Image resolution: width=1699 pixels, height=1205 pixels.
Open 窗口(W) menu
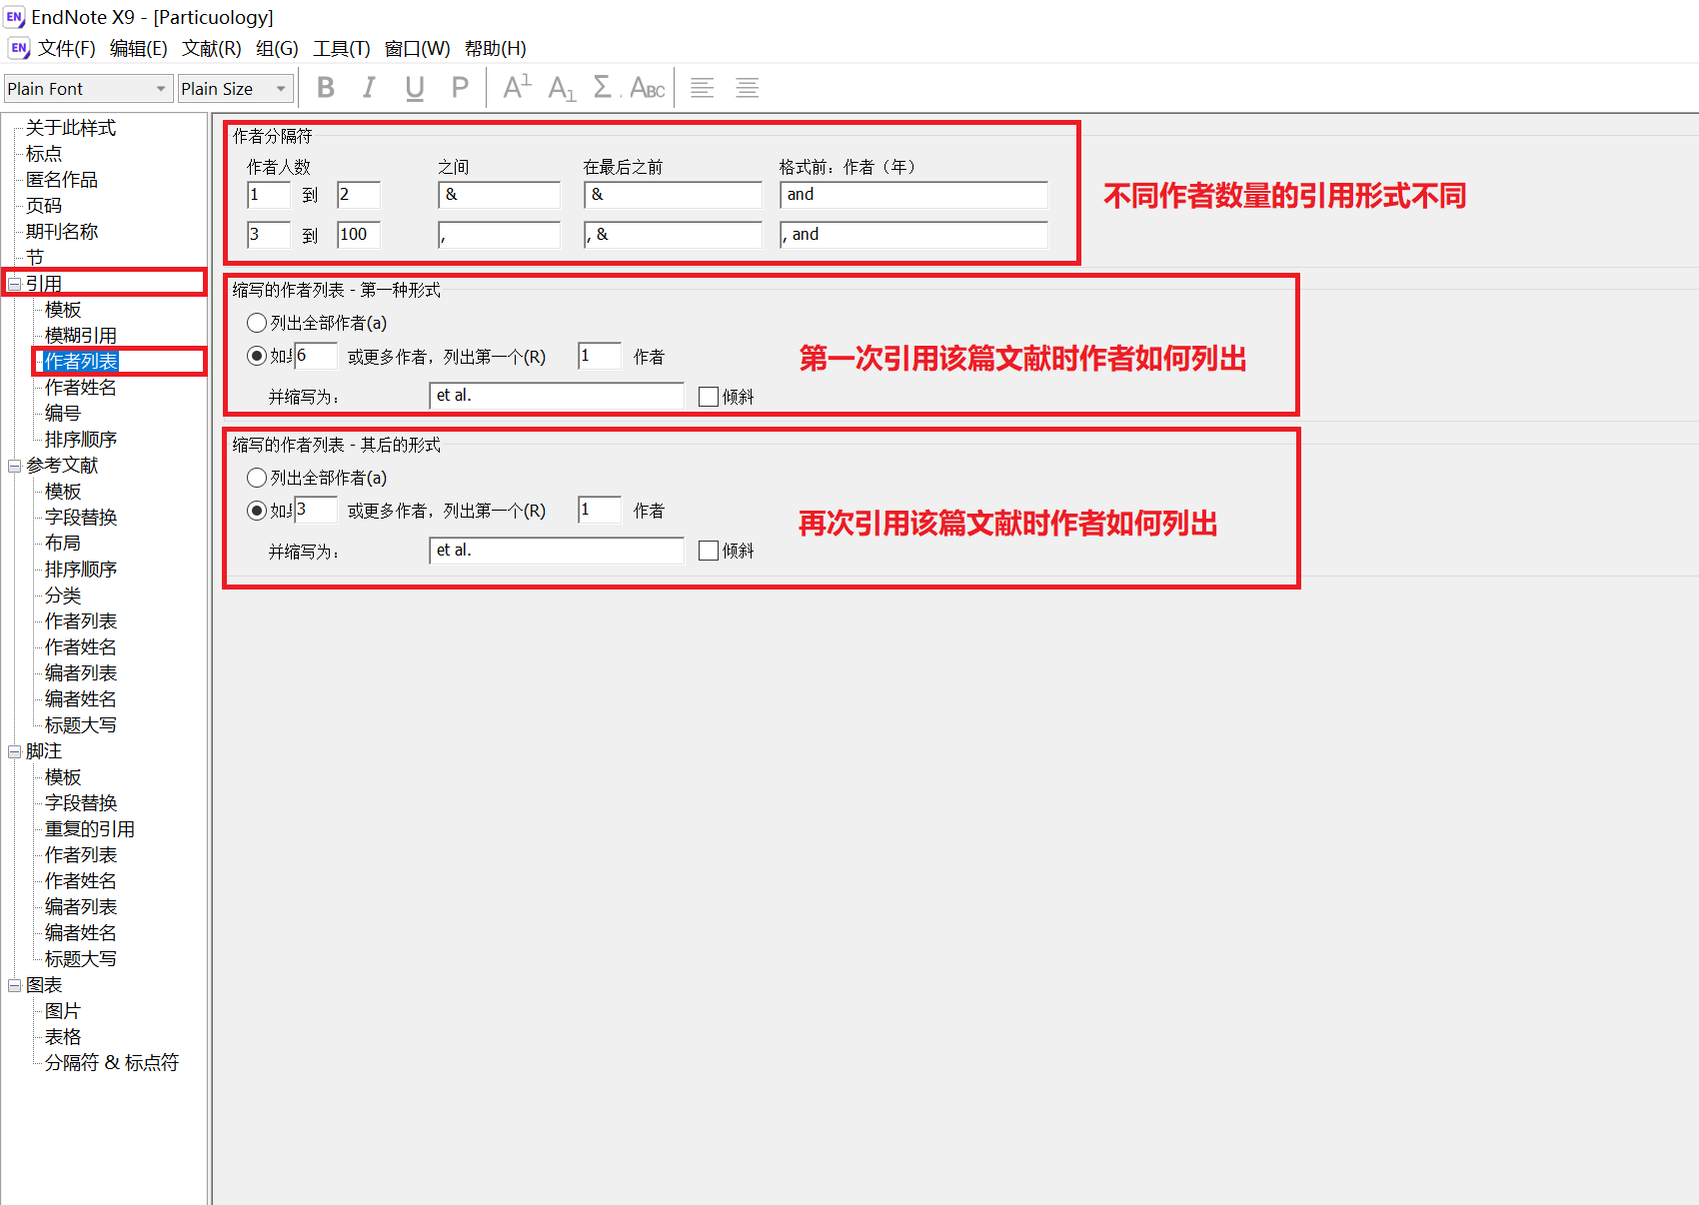[x=418, y=48]
